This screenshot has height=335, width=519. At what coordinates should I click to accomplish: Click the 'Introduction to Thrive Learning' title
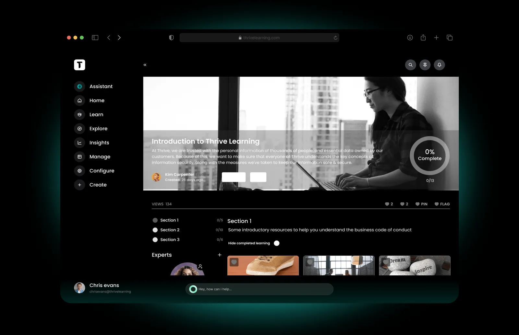click(x=206, y=141)
